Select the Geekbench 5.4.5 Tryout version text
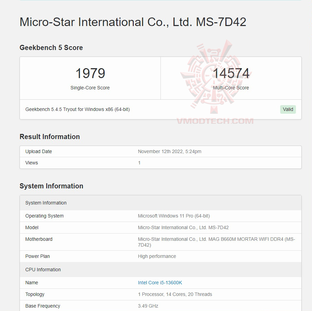The image size is (312, 311). (x=78, y=109)
